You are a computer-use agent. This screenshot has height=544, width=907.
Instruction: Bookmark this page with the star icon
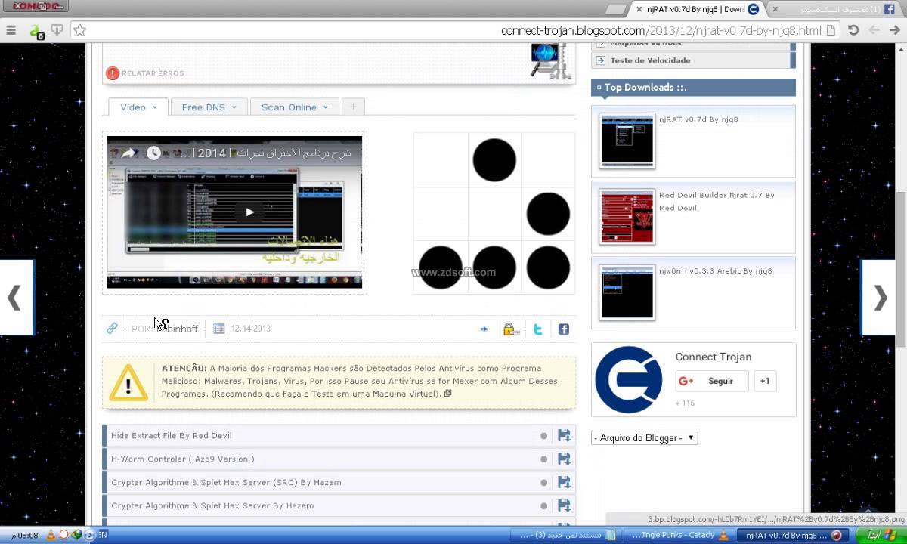tap(80, 30)
